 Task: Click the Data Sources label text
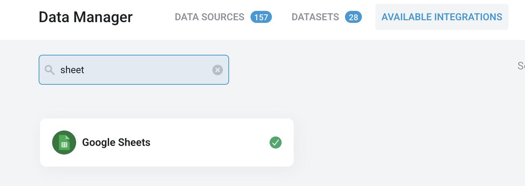[x=210, y=17]
